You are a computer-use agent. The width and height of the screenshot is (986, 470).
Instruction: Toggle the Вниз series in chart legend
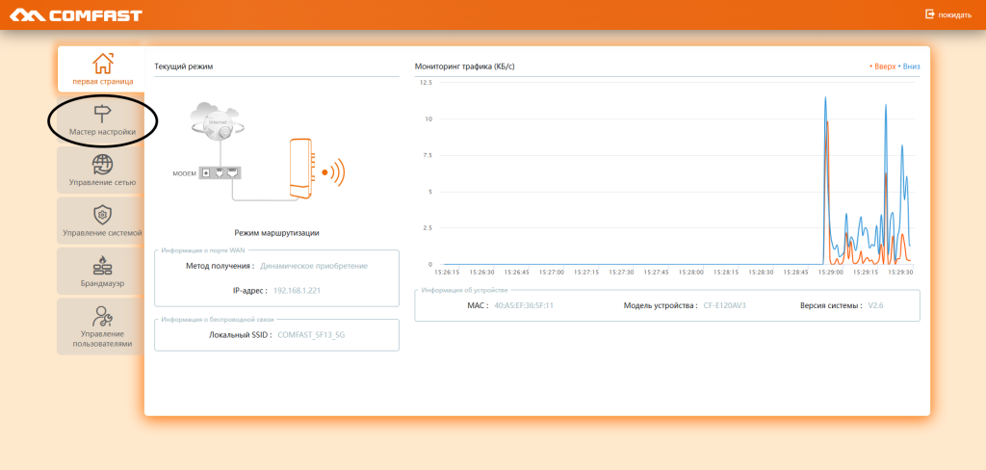910,66
